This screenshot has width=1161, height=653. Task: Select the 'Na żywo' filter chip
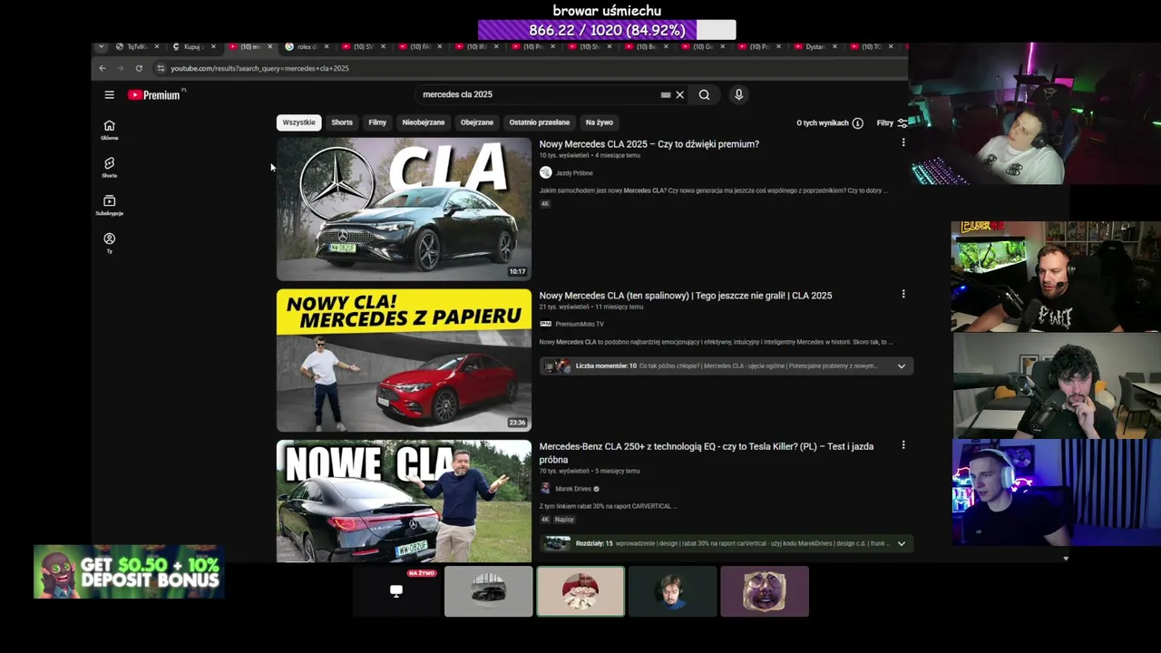(x=600, y=122)
